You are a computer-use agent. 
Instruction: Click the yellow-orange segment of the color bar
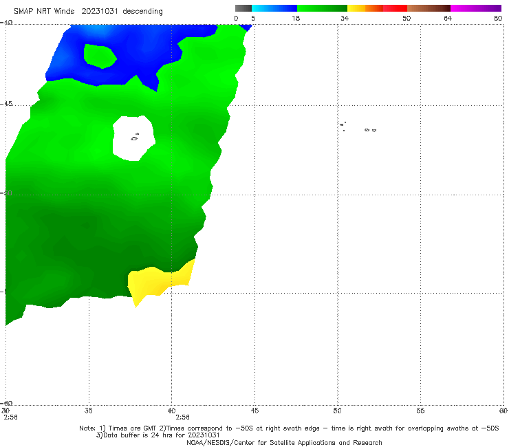click(x=365, y=8)
